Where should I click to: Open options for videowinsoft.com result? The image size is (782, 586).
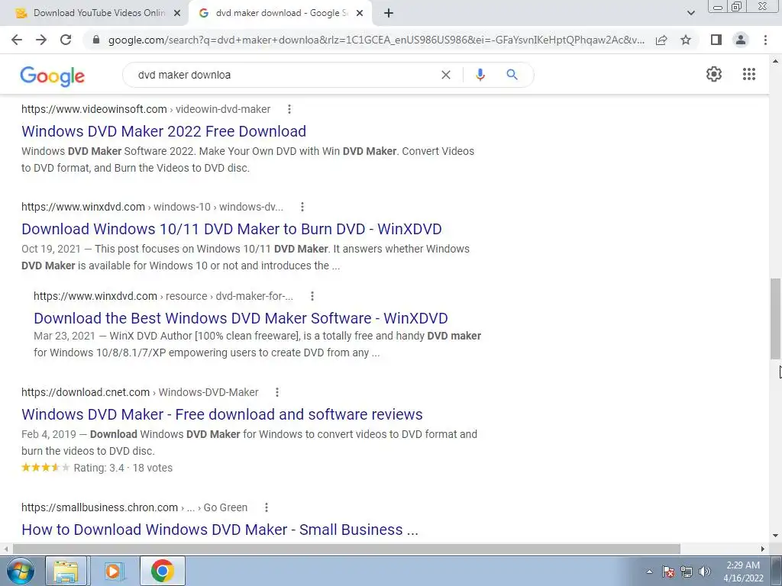tap(289, 109)
